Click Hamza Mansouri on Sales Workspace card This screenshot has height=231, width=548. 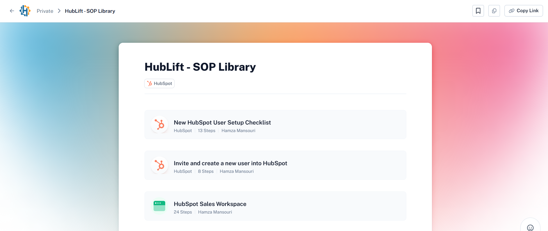point(215,212)
